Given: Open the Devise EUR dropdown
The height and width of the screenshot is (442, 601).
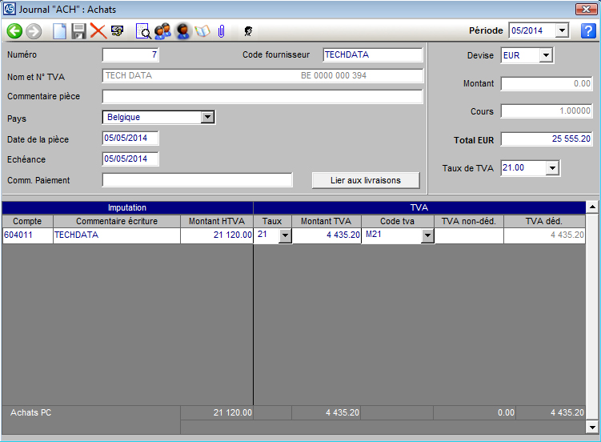Looking at the screenshot, I should click(x=546, y=55).
